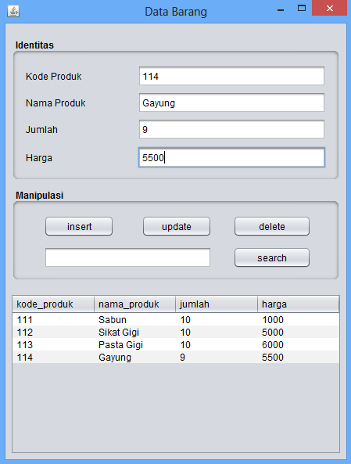This screenshot has height=464, width=351.
Task: Select the Sabun cell in the table
Action: [x=135, y=319]
